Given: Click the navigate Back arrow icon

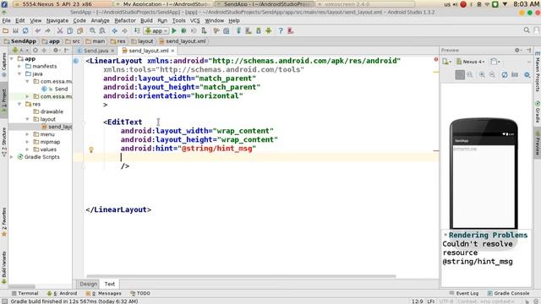Looking at the screenshot, I should point(115,30).
